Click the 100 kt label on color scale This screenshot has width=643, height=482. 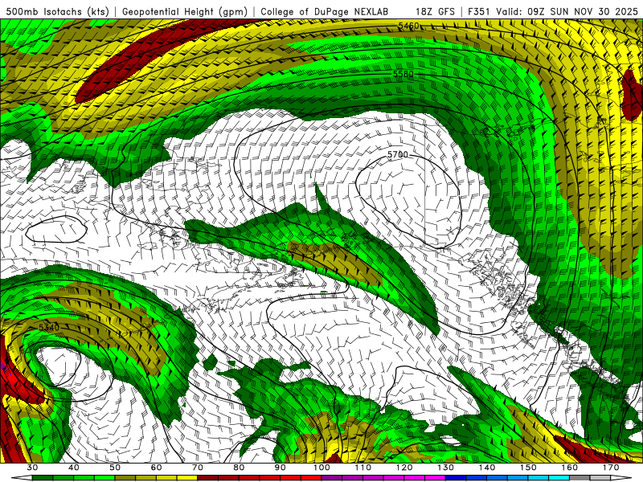click(x=321, y=468)
